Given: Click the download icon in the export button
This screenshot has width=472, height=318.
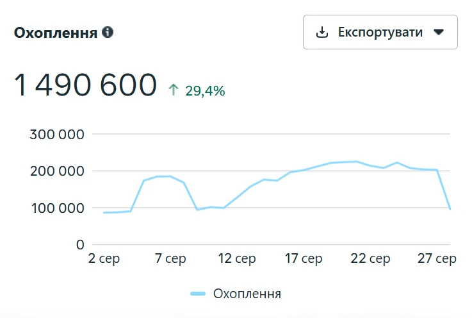Looking at the screenshot, I should (321, 32).
